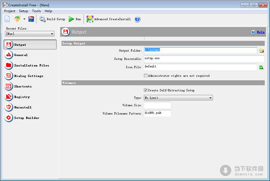This screenshot has width=270, height=181.
Task: Click the CreateInstall title bar app icon
Action: [x=5, y=5]
